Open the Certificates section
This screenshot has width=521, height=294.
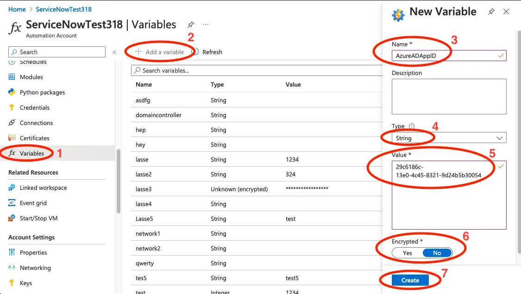pyautogui.click(x=35, y=138)
